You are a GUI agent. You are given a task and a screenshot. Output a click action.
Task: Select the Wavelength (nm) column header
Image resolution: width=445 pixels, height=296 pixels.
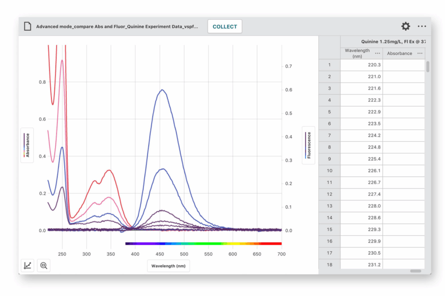click(357, 53)
